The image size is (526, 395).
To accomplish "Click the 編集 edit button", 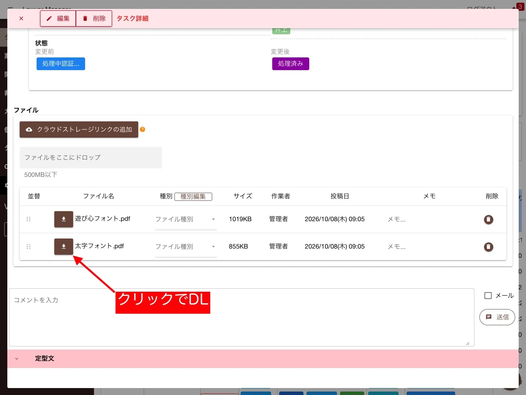I will 58,18.
